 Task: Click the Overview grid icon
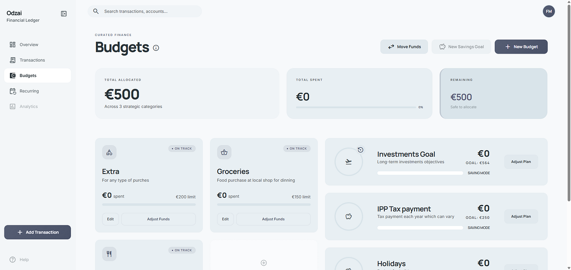13,45
